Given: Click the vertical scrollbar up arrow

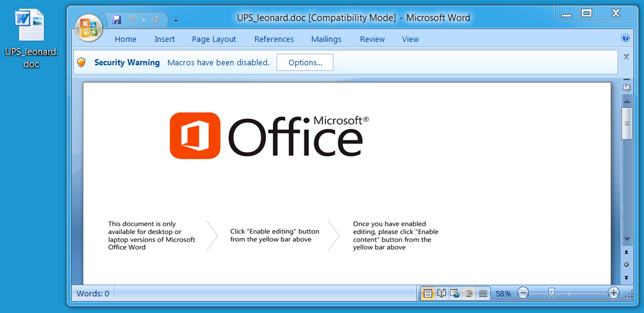Looking at the screenshot, I should 626,101.
